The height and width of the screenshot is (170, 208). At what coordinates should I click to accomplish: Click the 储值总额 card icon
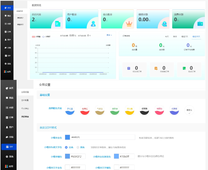(165, 24)
